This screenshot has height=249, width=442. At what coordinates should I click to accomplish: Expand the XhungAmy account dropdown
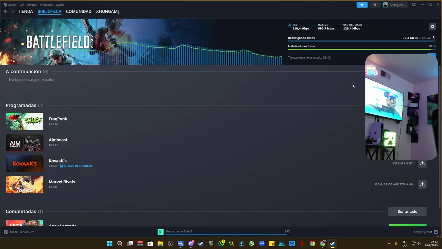coord(395,5)
